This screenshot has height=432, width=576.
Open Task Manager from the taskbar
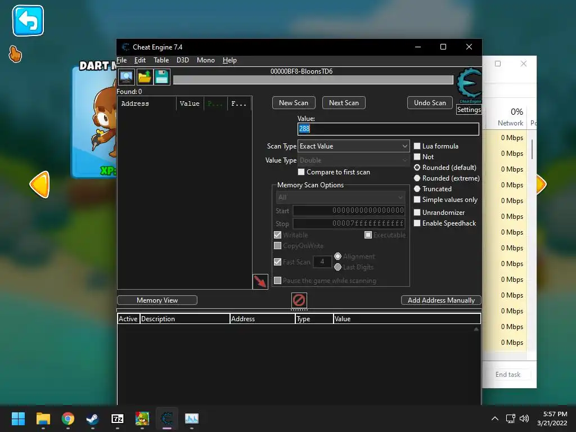tap(192, 418)
